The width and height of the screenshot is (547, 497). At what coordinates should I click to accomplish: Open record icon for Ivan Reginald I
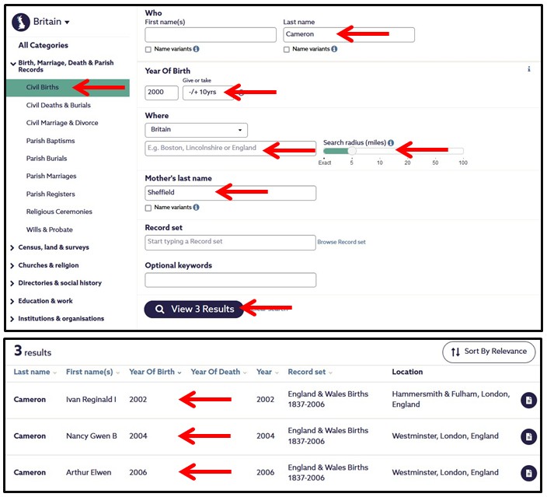coord(528,401)
